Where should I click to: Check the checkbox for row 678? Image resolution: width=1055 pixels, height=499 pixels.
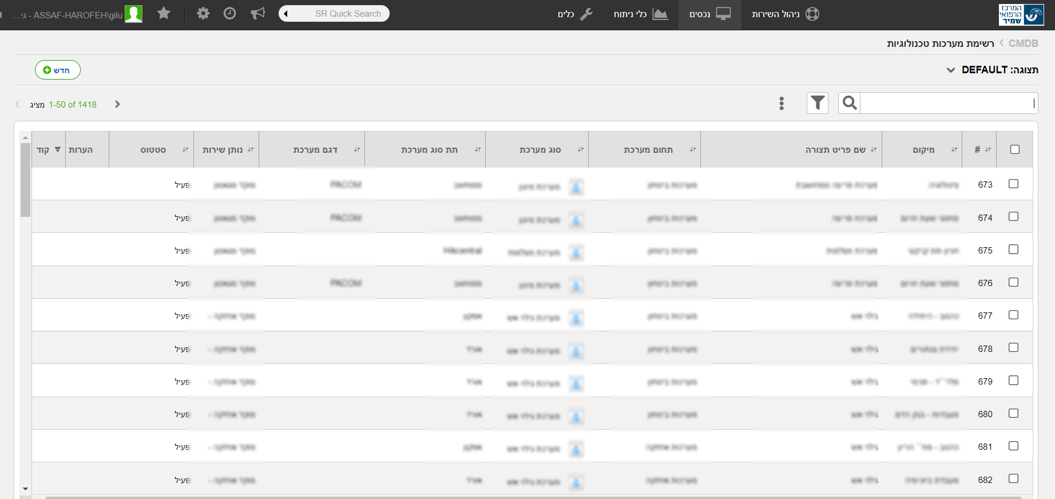coord(1013,347)
